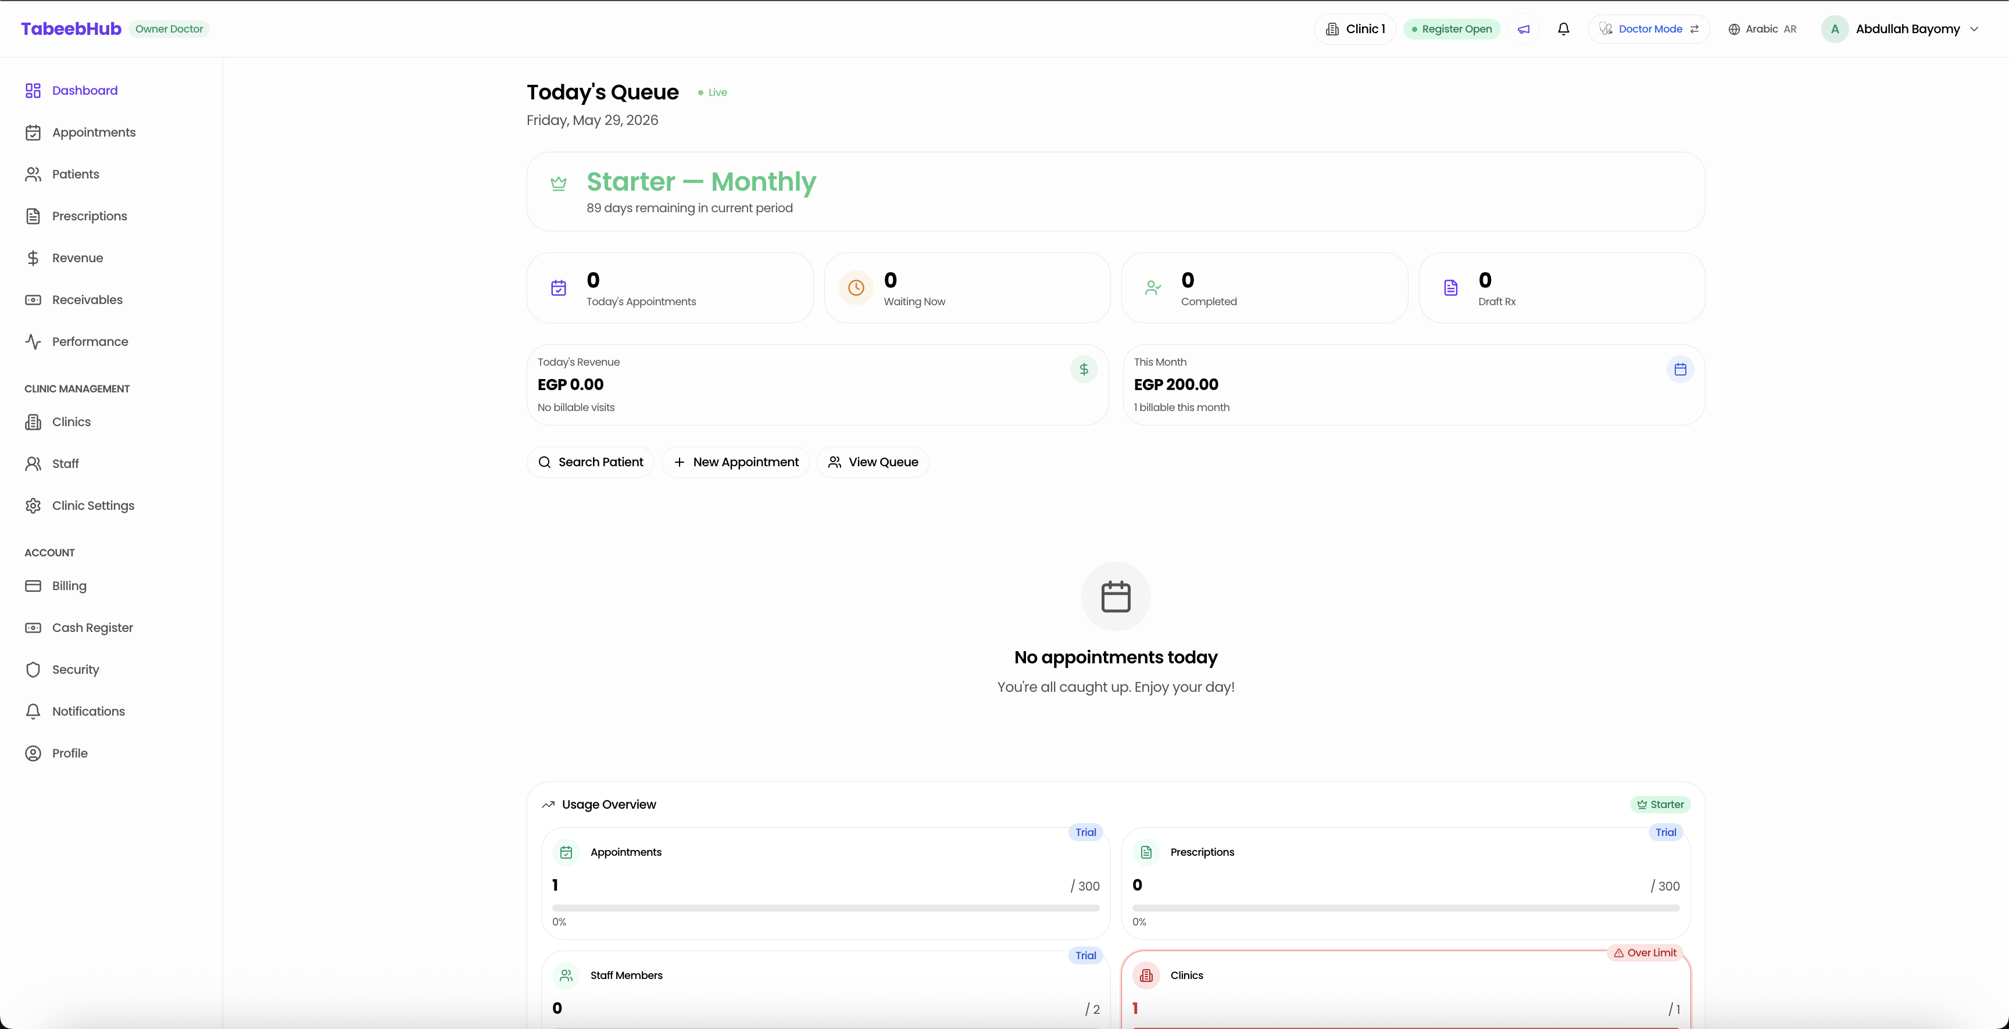
Task: Click the Appointments usage progress bar
Action: [826, 908]
